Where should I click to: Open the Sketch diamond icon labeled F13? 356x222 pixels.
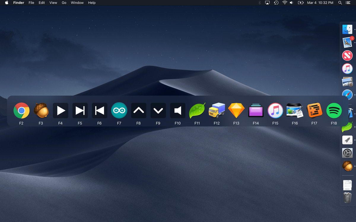(236, 110)
